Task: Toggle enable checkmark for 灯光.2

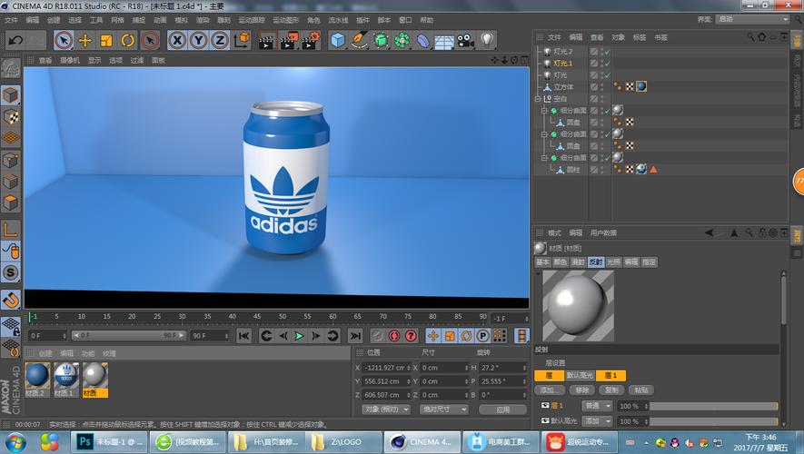Action: tap(608, 52)
